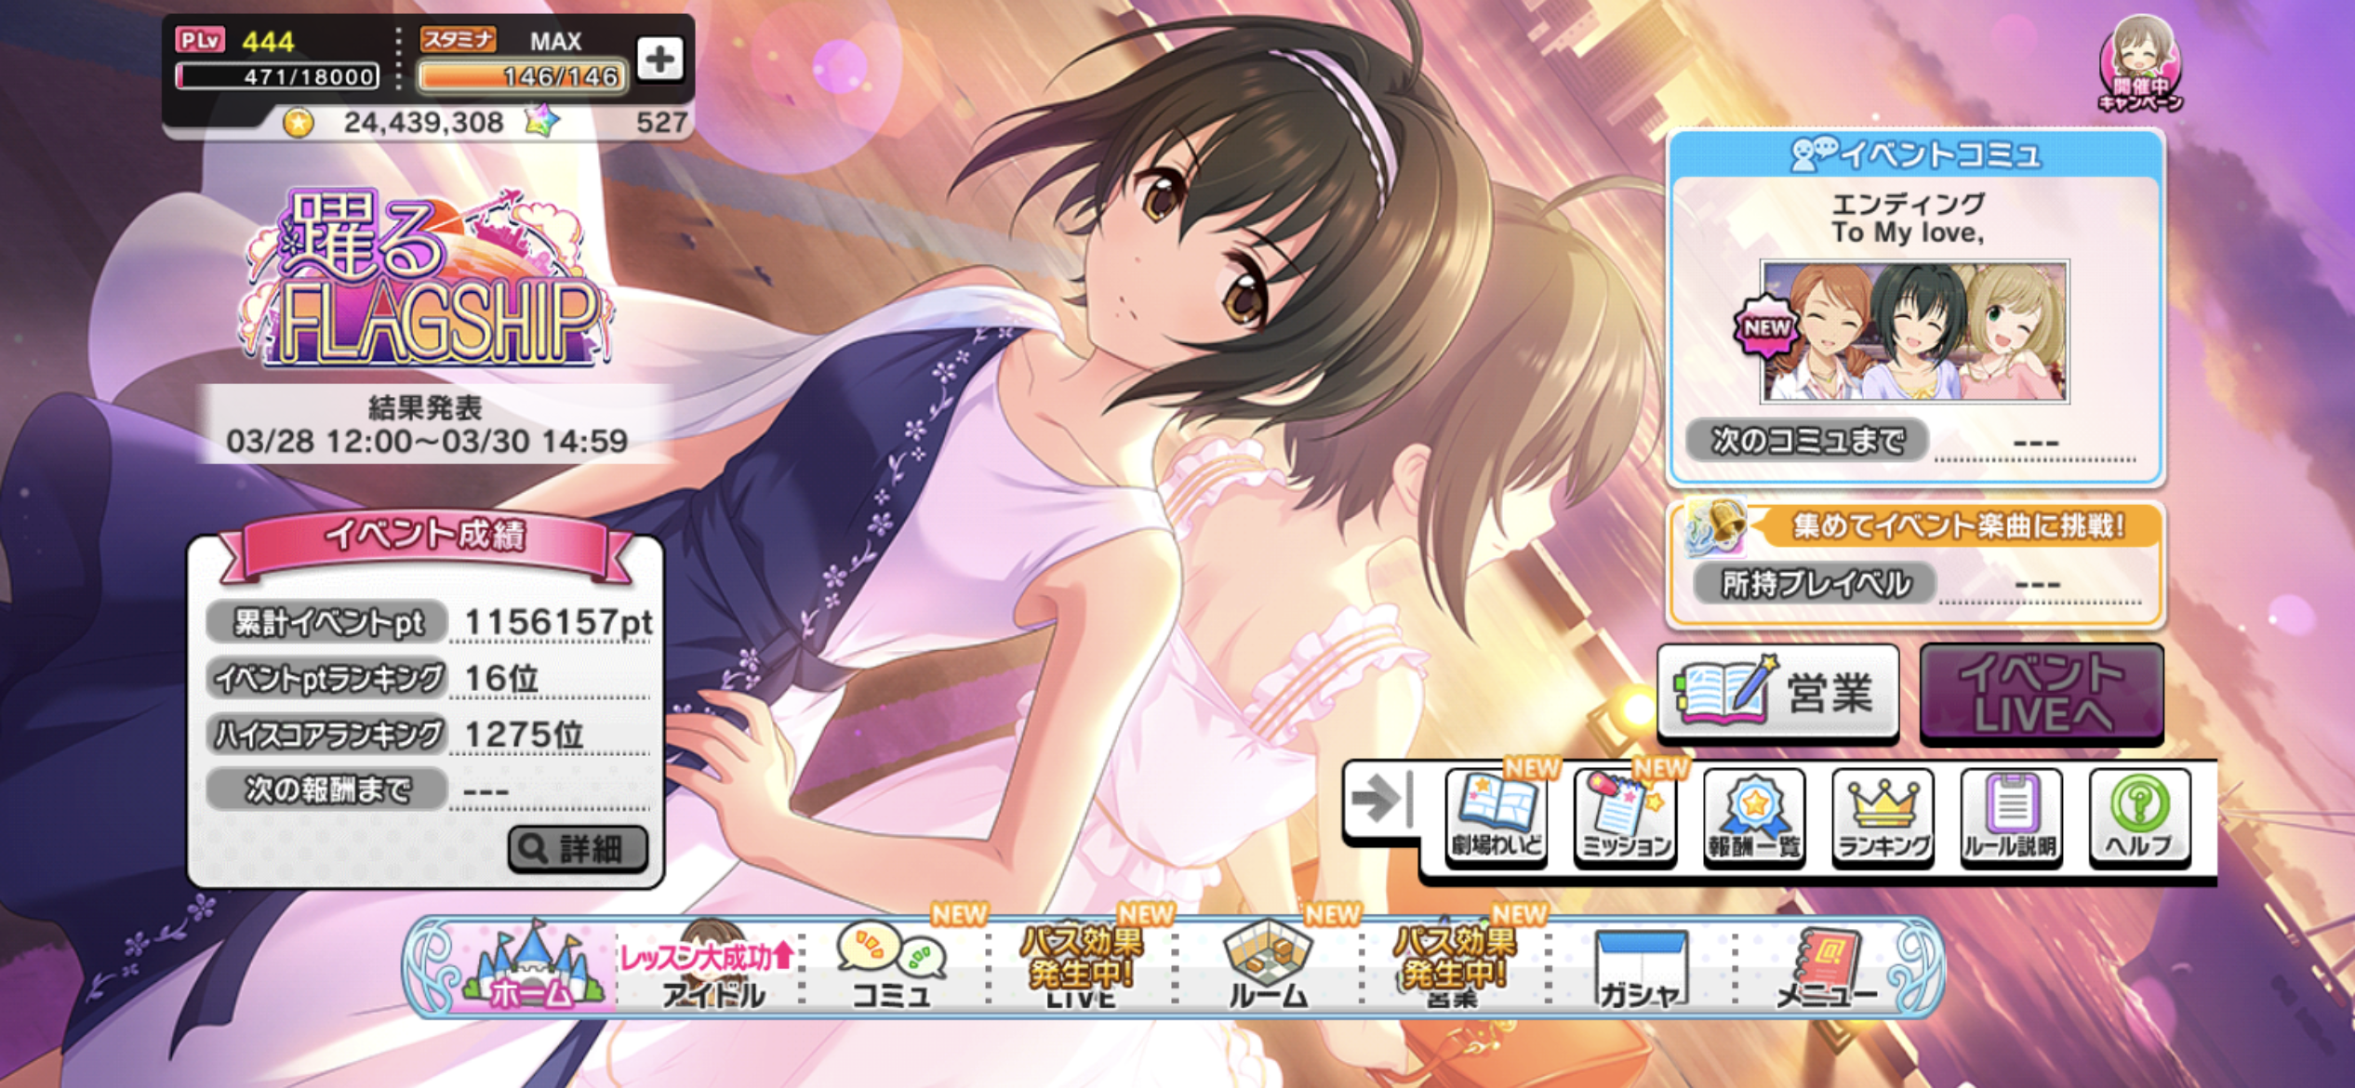Click the money amount 24,439,308

(423, 123)
